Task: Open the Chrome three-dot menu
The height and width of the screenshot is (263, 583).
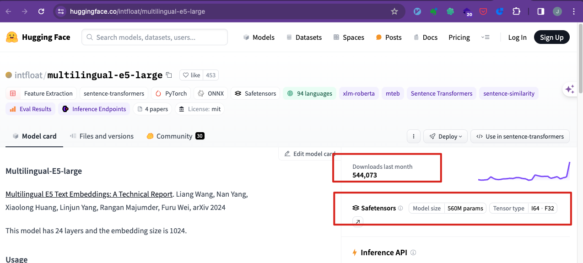Action: tap(574, 11)
